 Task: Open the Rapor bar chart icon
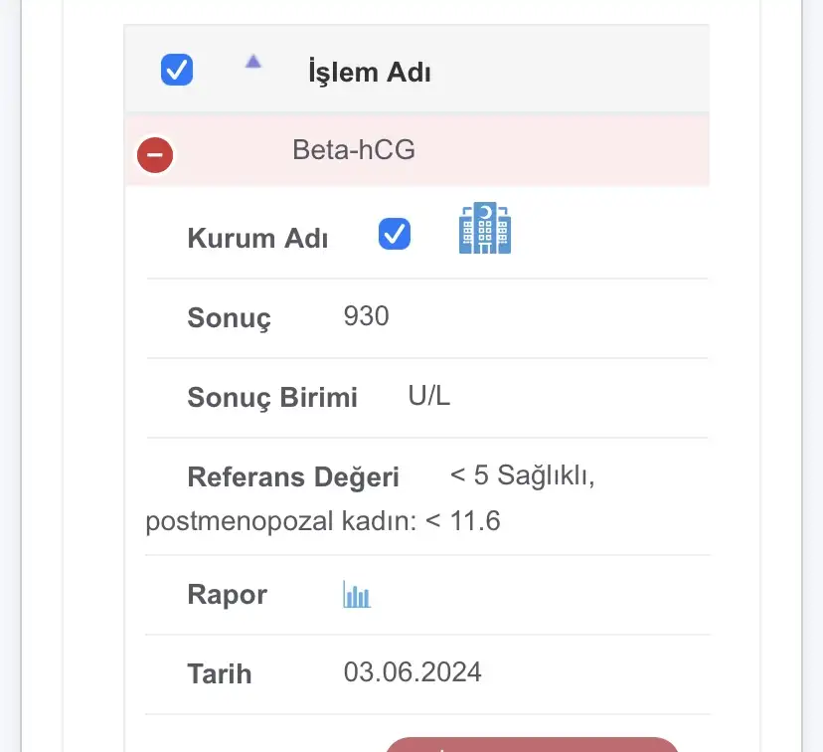pyautogui.click(x=357, y=594)
